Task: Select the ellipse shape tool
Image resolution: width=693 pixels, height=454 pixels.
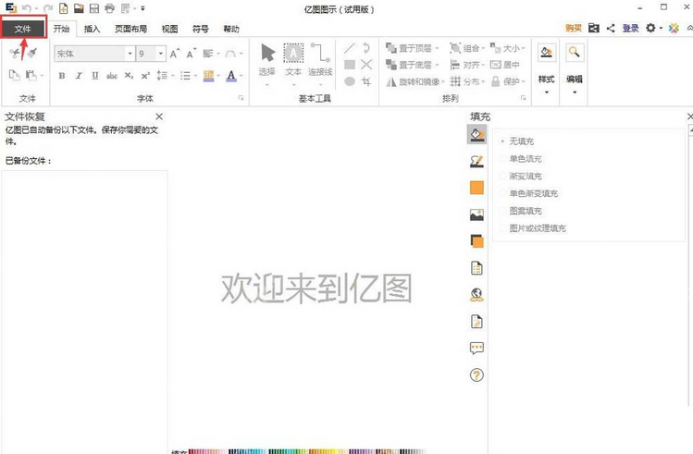Action: 350,81
